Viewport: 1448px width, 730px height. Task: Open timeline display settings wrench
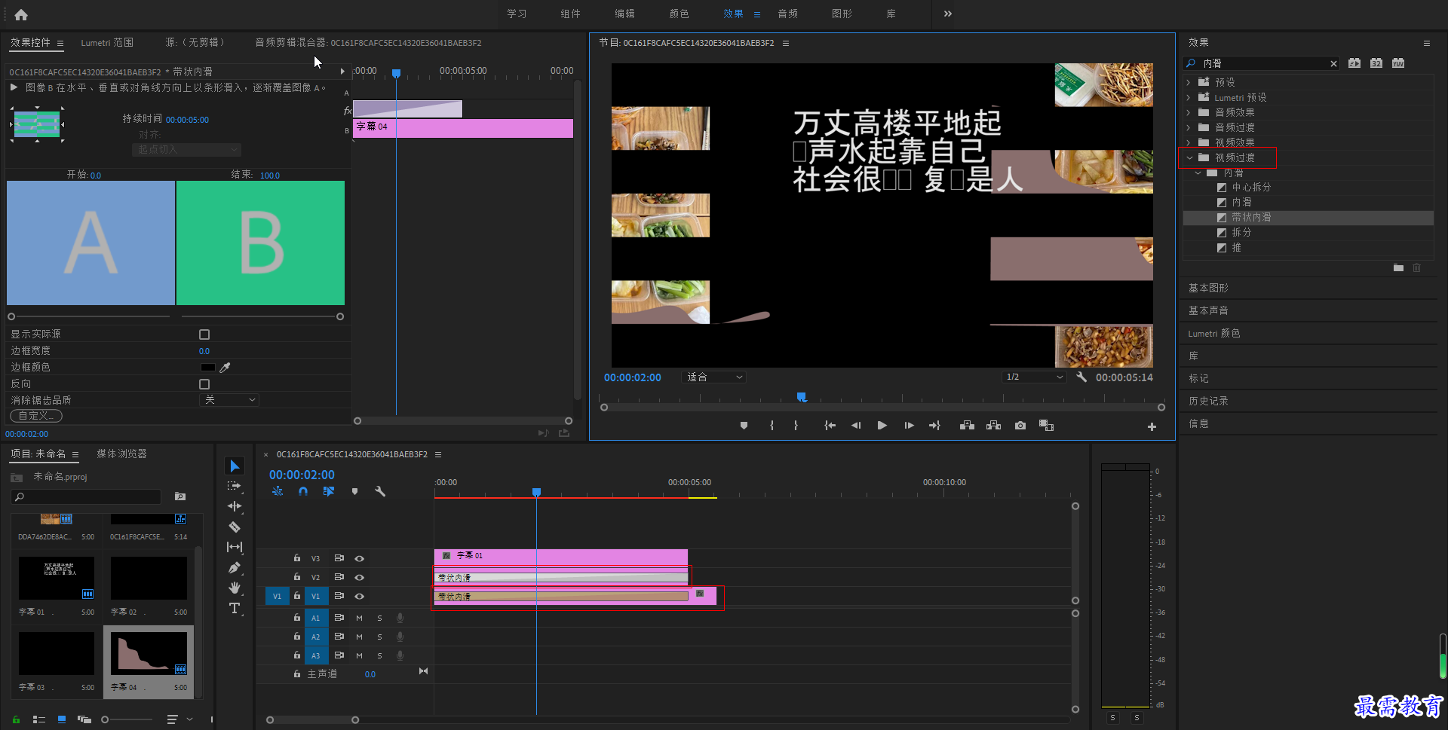click(x=380, y=491)
